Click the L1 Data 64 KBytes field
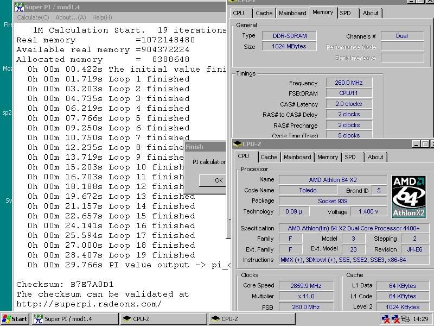434x326 pixels. 403,286
